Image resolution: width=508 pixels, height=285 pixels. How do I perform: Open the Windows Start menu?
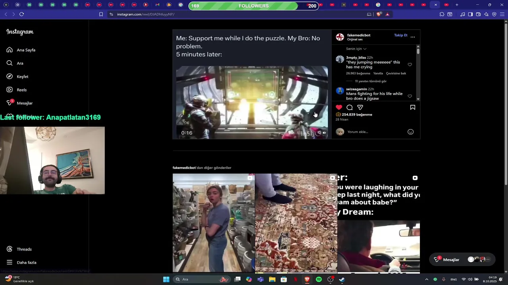[x=166, y=279]
